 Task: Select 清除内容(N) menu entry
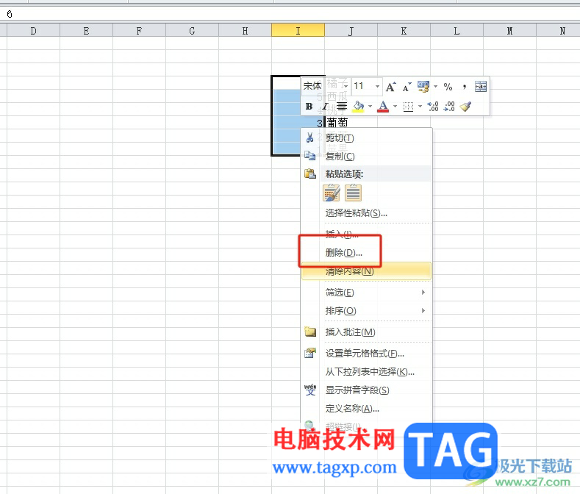pos(366,271)
